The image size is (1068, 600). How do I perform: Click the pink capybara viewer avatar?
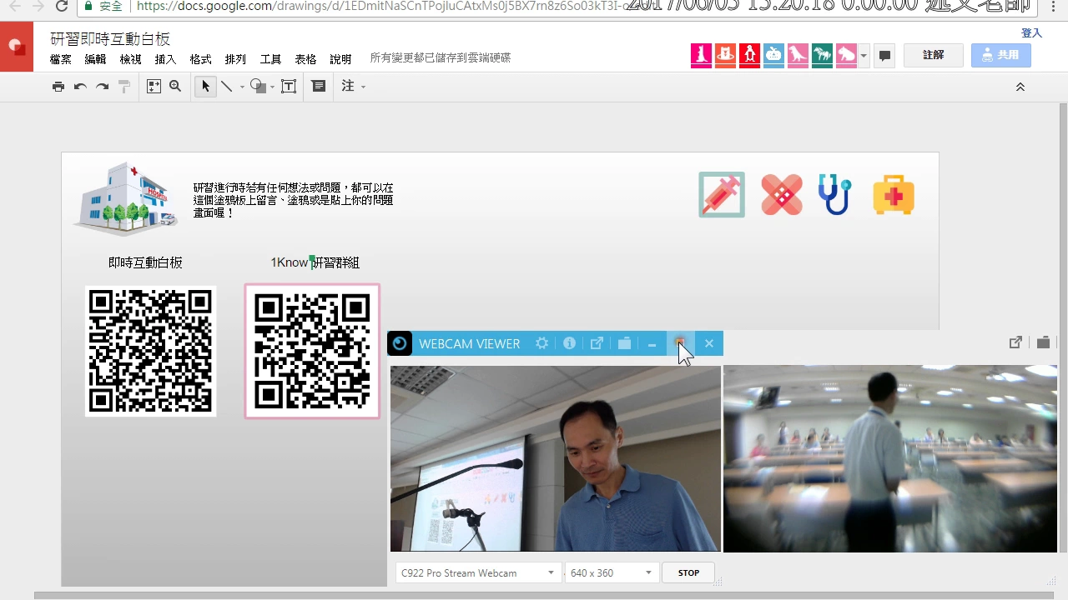pos(846,56)
